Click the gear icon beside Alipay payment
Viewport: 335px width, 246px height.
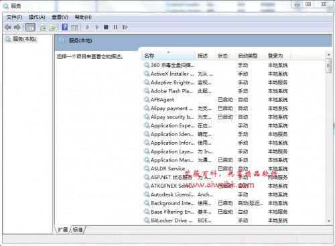coord(147,108)
